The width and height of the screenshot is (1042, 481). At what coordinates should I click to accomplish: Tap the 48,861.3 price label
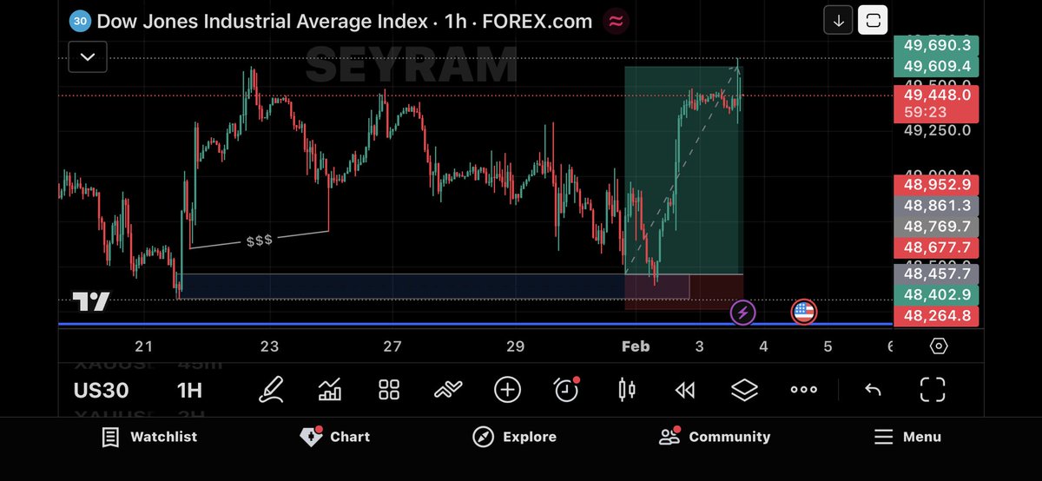coord(936,206)
